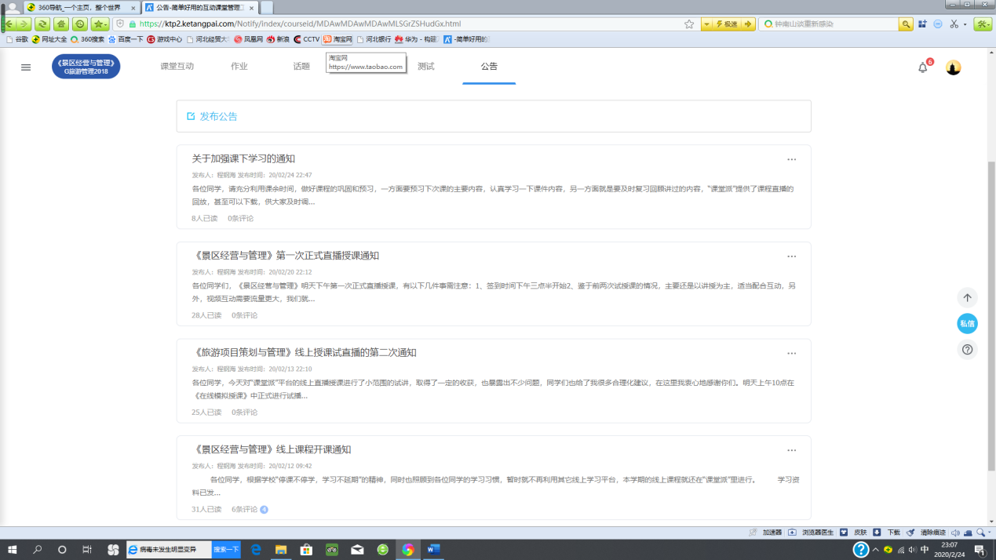Open options menu for 第一次正式直播授课通知

tap(791, 256)
